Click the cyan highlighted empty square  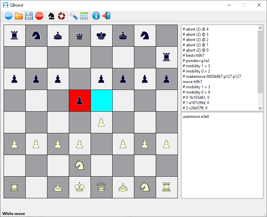pos(101,101)
